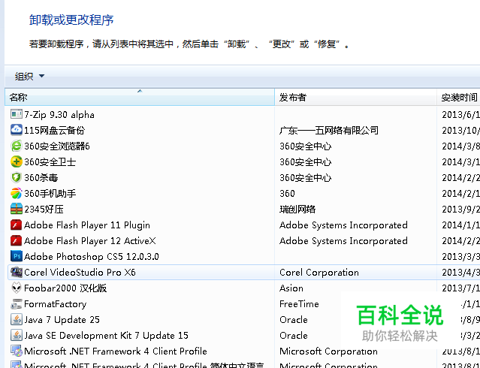Select Adobe Photoshop CS5 12.0.3.0
Viewport: 480px width, 368px height.
(92, 257)
